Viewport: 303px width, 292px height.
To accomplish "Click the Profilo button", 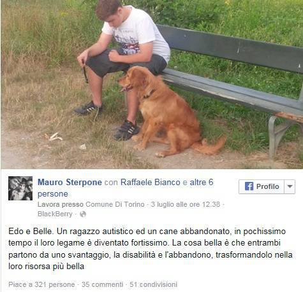I will tap(262, 186).
